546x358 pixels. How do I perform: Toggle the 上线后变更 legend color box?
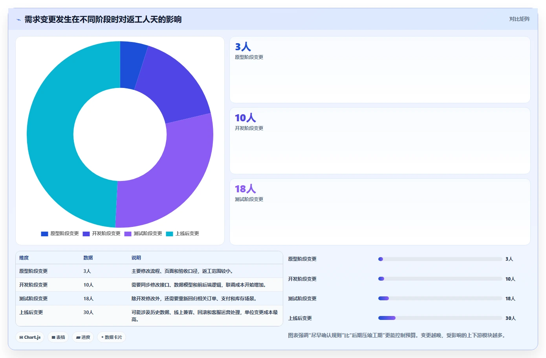click(x=169, y=234)
